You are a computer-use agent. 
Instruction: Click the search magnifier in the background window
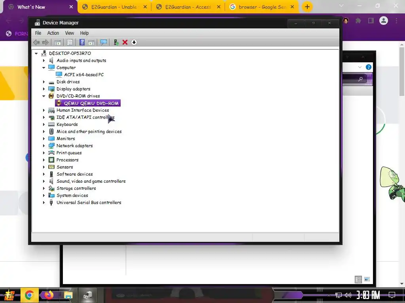[x=360, y=79]
